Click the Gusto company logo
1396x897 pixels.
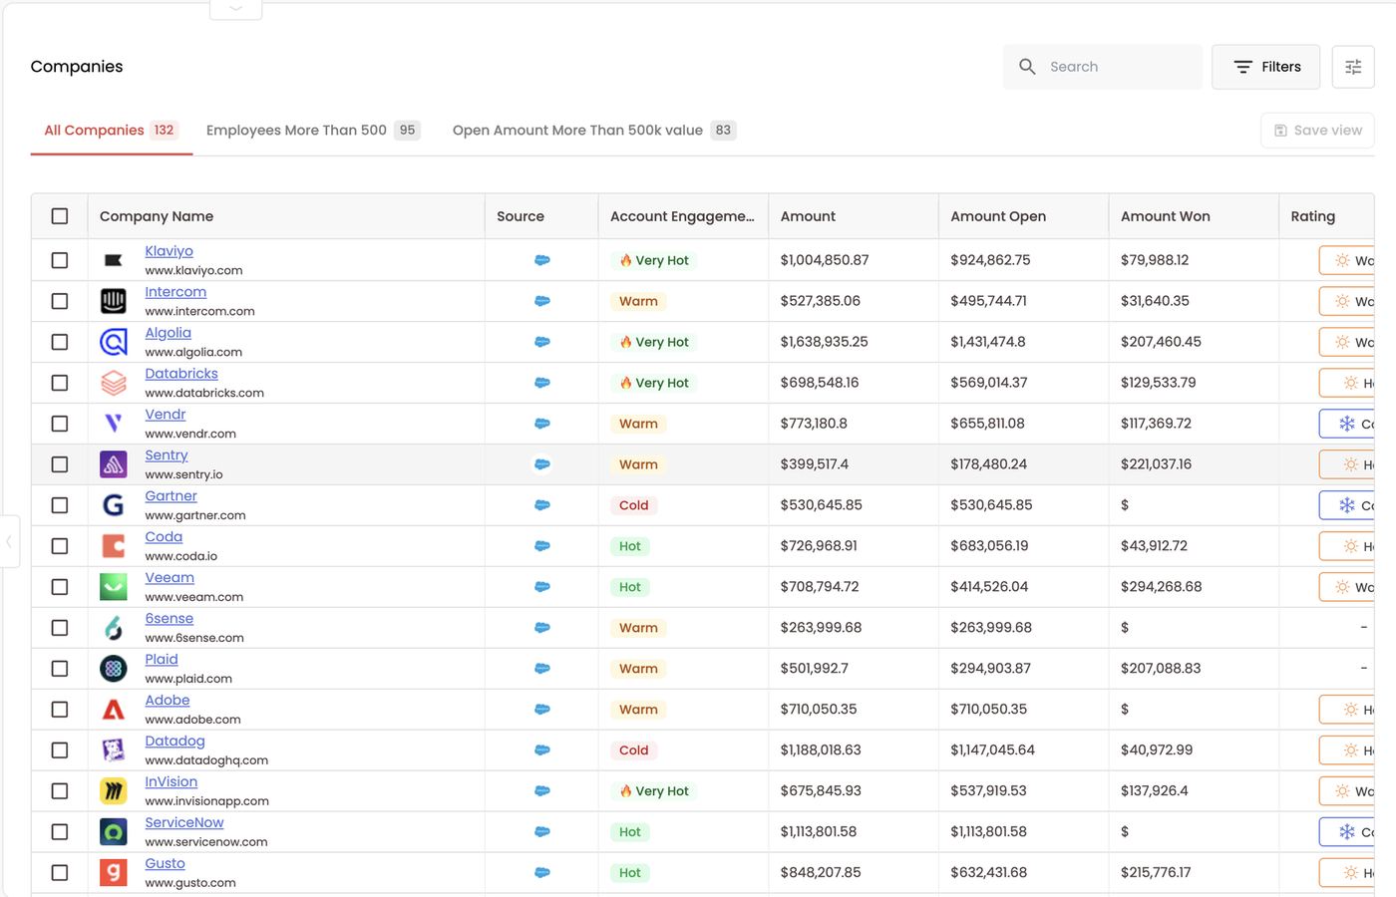click(114, 873)
